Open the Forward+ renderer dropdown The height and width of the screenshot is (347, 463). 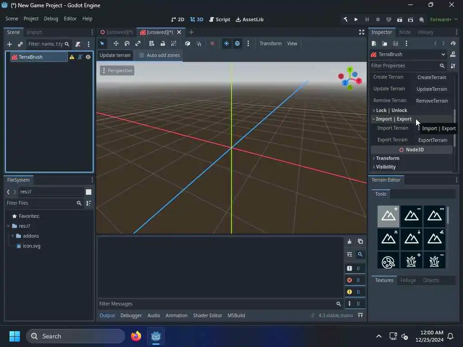[x=444, y=19]
